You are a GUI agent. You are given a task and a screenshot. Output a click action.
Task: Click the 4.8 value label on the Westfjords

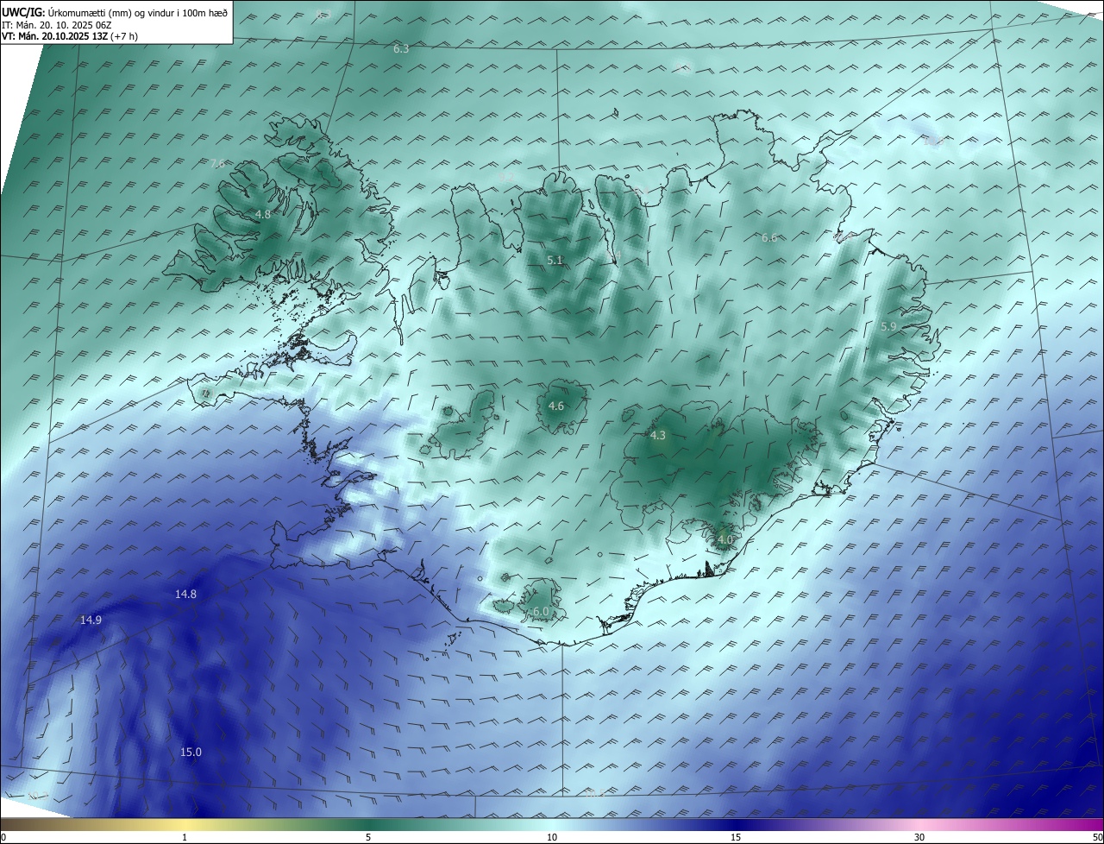(263, 214)
